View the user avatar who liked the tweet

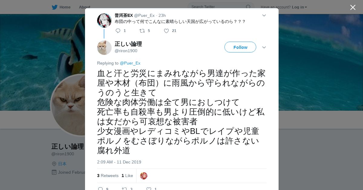point(144,176)
